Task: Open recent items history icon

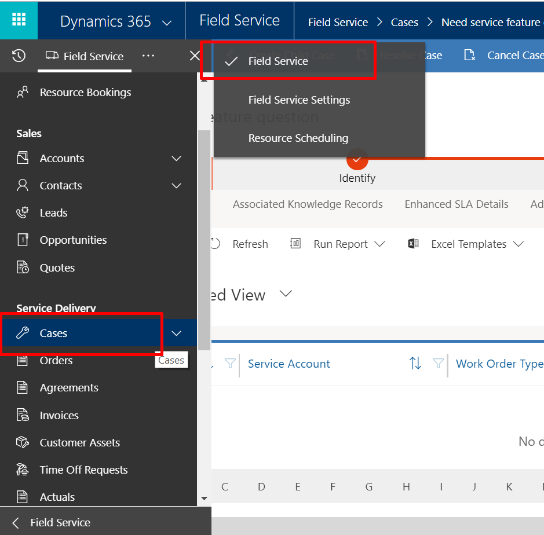Action: tap(19, 56)
